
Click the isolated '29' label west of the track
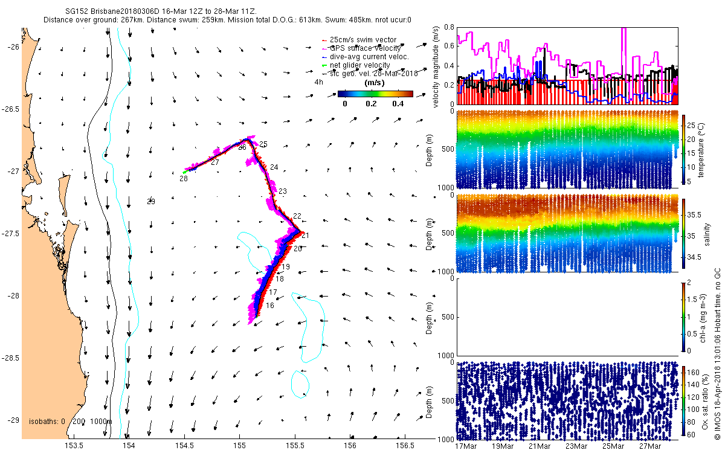[151, 202]
